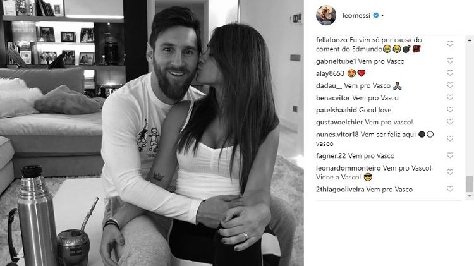Image resolution: width=474 pixels, height=266 pixels.
Task: Like gabrieltube1's Vem pro Vasco comment
Action: [450, 61]
